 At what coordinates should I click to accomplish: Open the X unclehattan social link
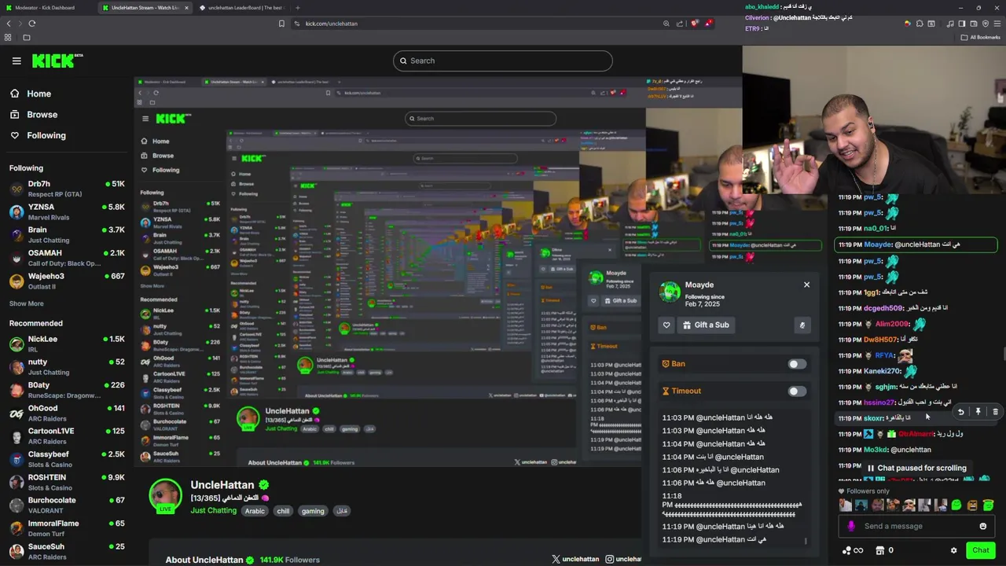[575, 559]
